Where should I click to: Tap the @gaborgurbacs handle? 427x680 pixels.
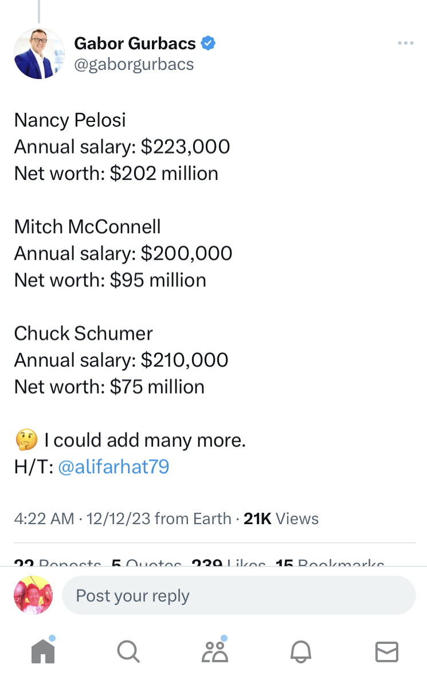(134, 64)
